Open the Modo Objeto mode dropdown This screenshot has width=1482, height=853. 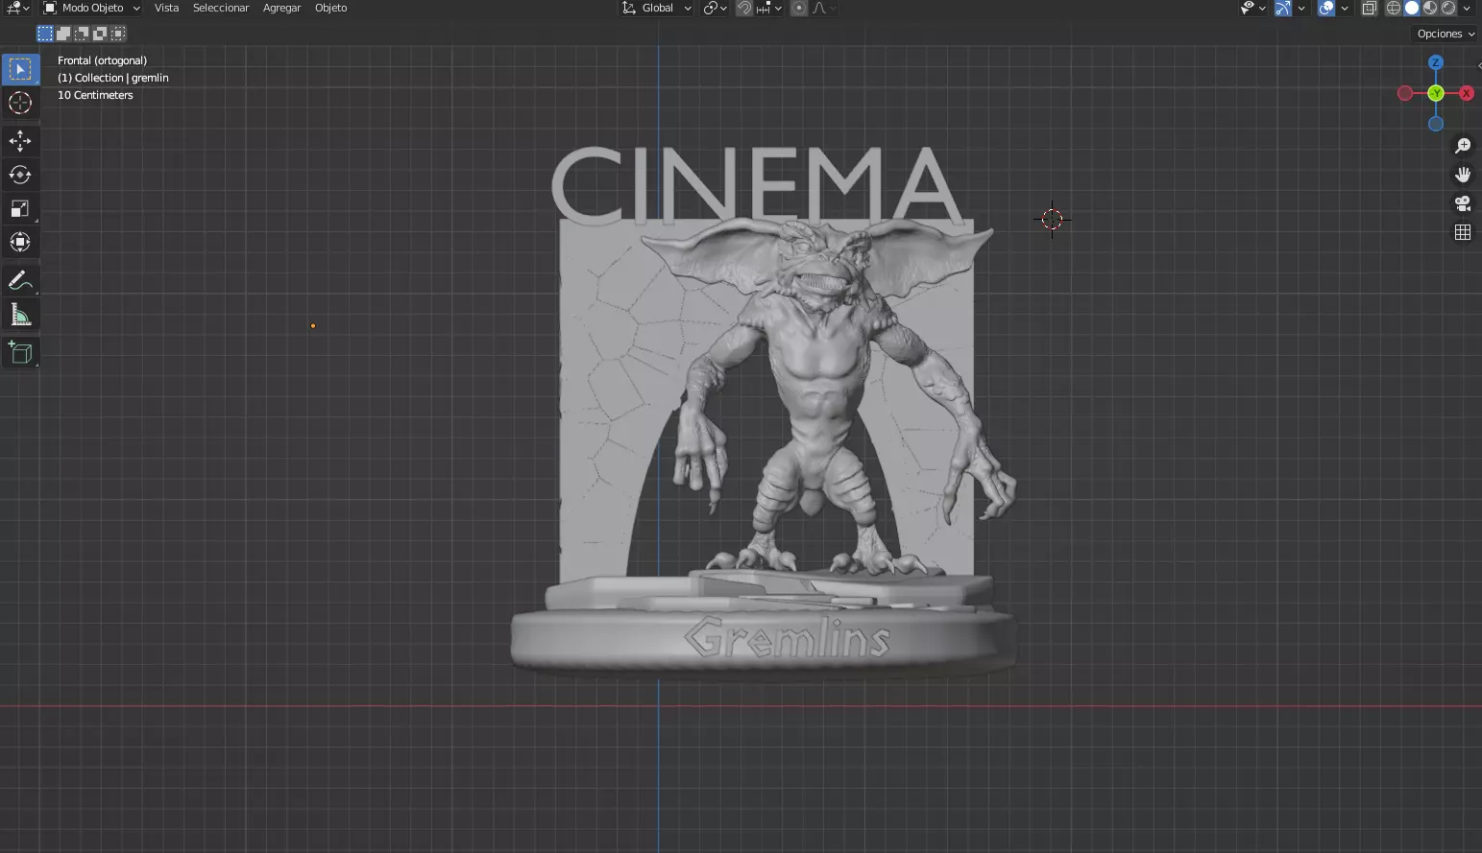pos(92,8)
